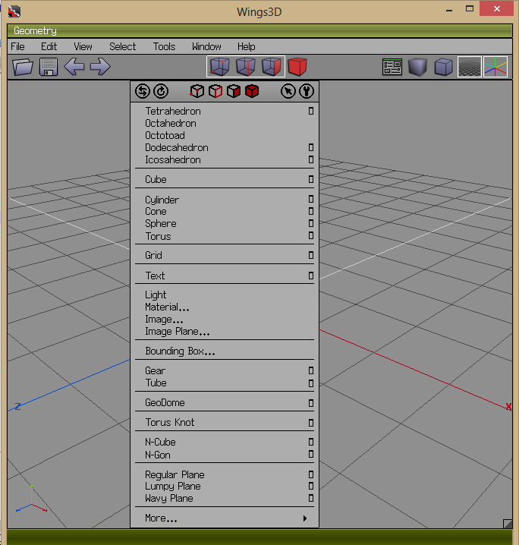This screenshot has width=519, height=545.
Task: Open options box for Wavy Plane
Action: click(x=311, y=498)
